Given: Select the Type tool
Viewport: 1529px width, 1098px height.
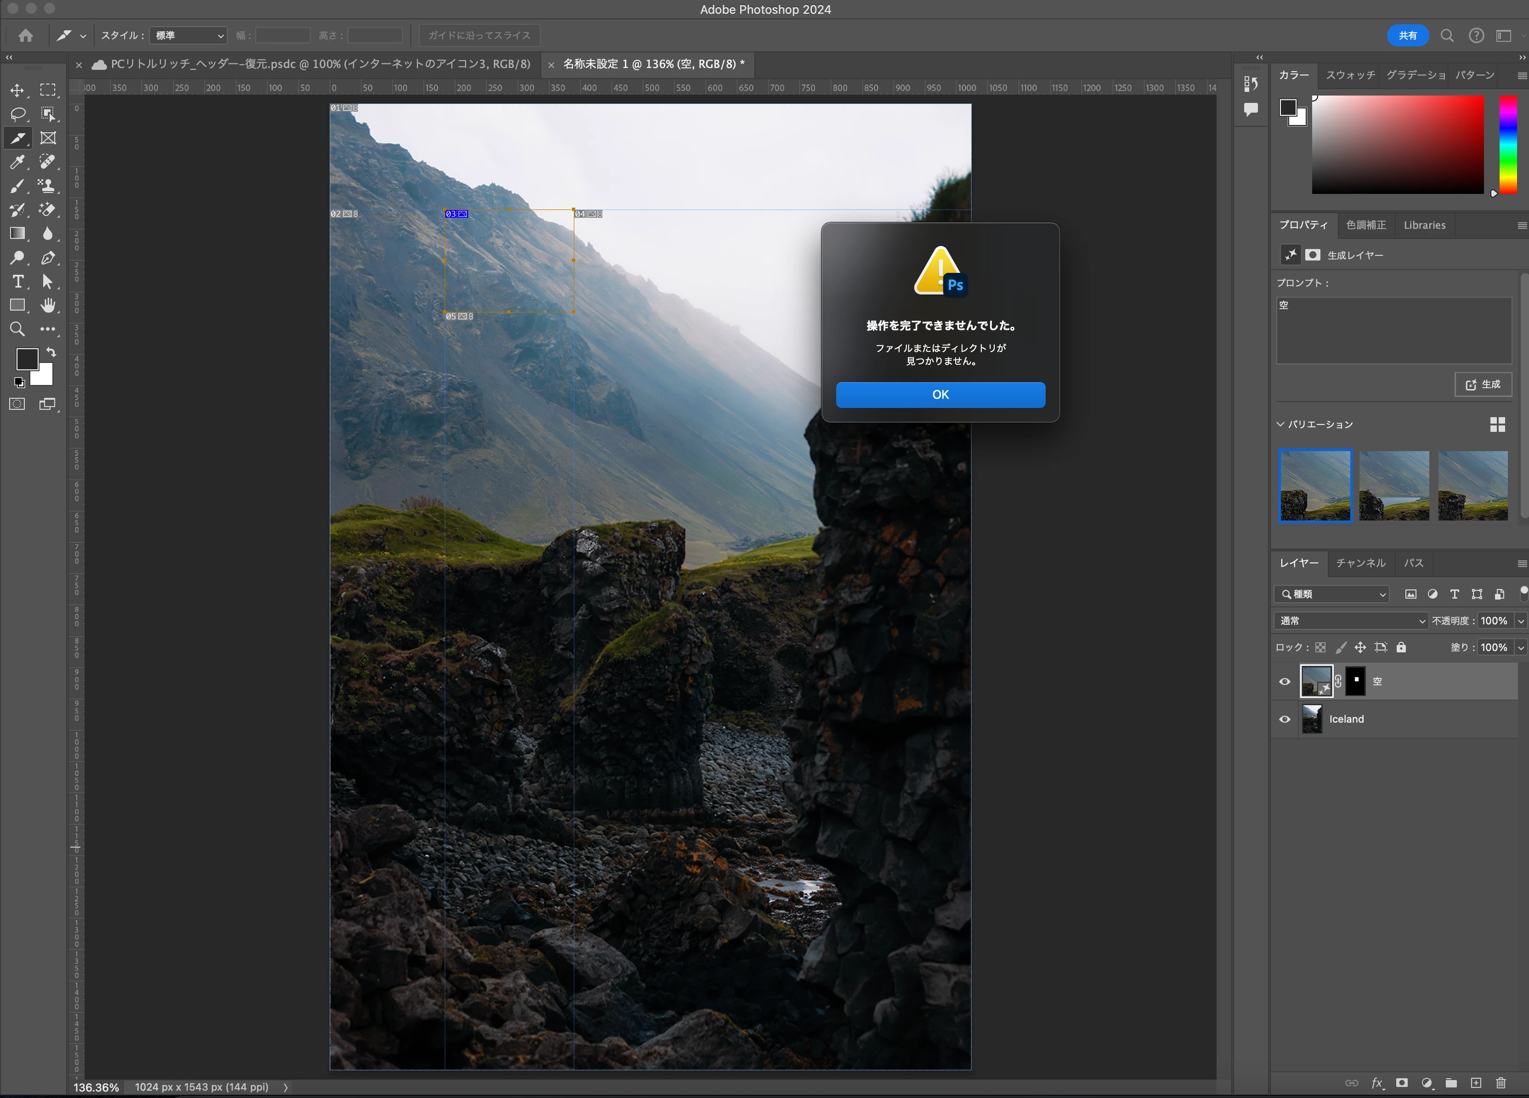Looking at the screenshot, I should 17,281.
